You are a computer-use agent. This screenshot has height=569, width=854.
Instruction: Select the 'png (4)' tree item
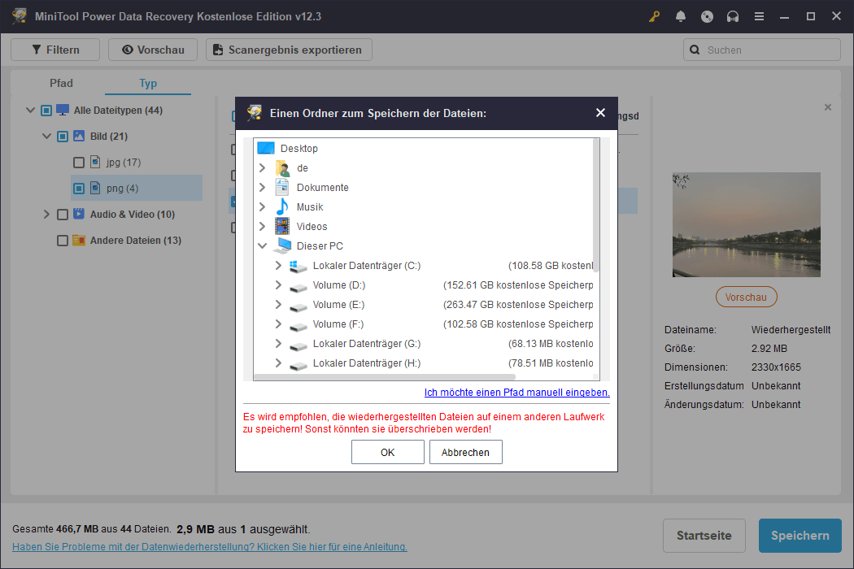(x=136, y=188)
